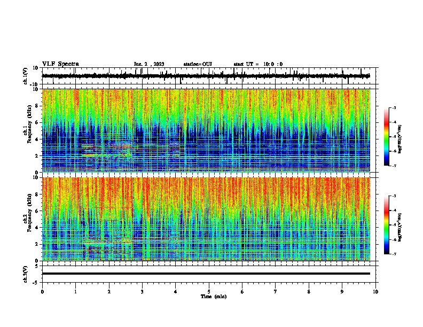The image size is (423, 327).
Task: Click the ch.1 frequency tick label 2
Action: pos(37,156)
